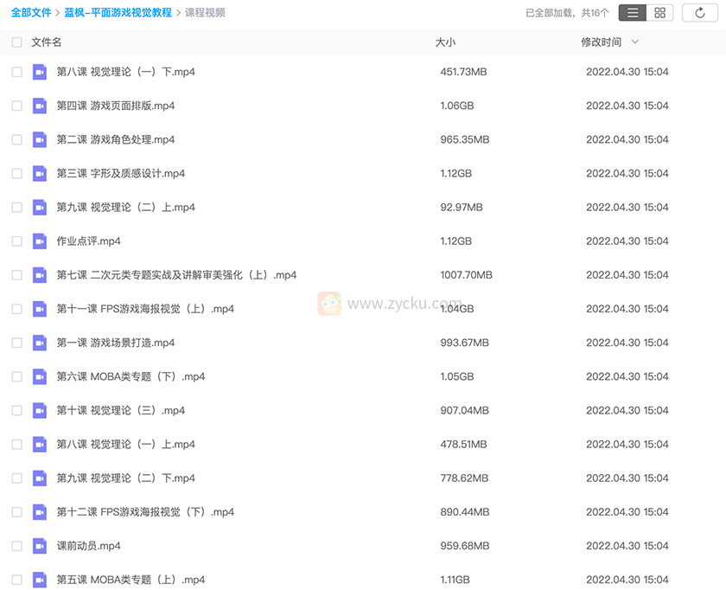Click video icon for 第十课 视觉理论（三）.mp4
The height and width of the screenshot is (590, 726).
40,410
